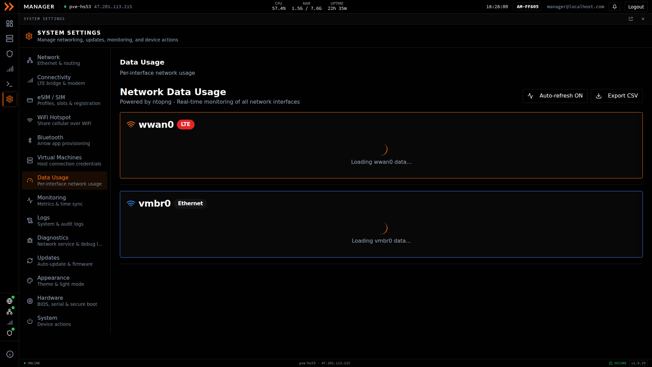The width and height of the screenshot is (652, 367).
Task: Open the dashboard grid icon in left rail
Action: (x=10, y=23)
